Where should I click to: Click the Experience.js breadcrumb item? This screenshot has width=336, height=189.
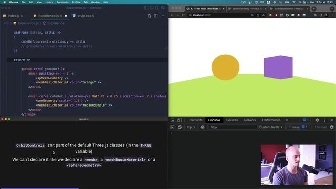[26, 23]
